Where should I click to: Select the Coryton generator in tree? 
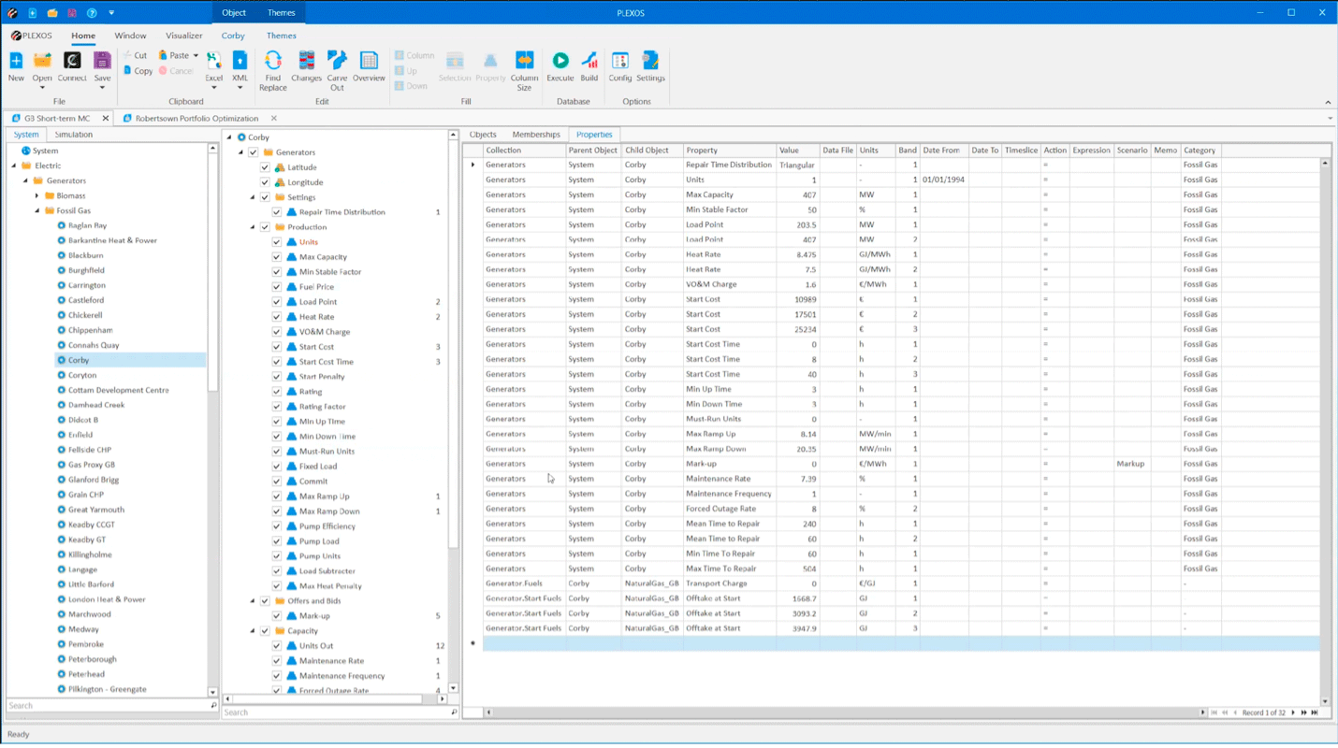(x=82, y=375)
